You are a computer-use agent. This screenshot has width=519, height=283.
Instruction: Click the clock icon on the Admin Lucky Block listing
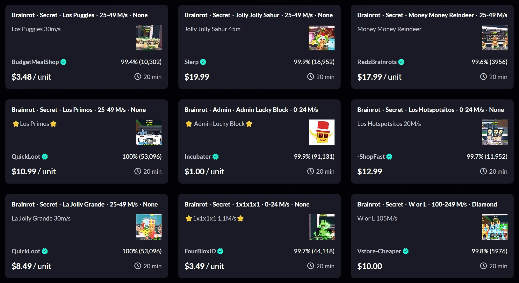[310, 171]
